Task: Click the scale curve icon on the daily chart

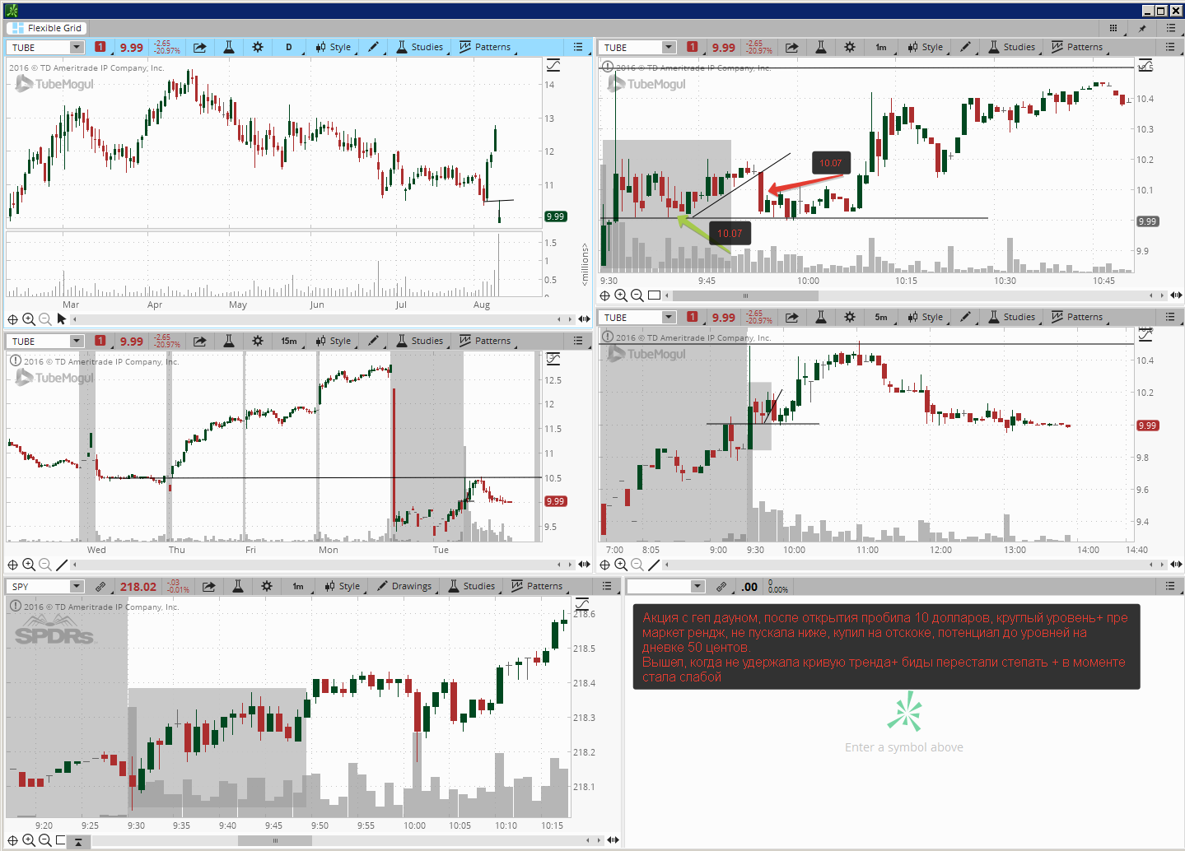Action: point(553,65)
